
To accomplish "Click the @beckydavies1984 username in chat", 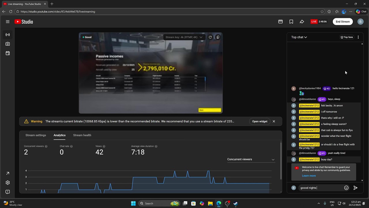I will [x=310, y=88].
